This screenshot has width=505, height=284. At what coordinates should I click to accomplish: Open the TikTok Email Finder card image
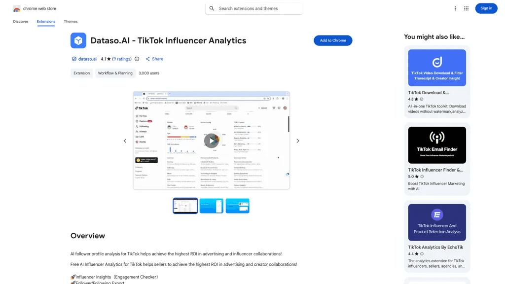tap(437, 145)
